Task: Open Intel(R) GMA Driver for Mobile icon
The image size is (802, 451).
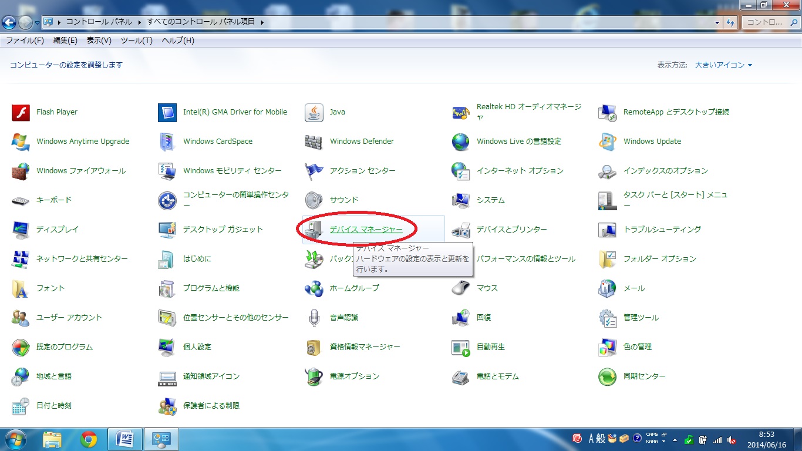Action: [x=167, y=112]
